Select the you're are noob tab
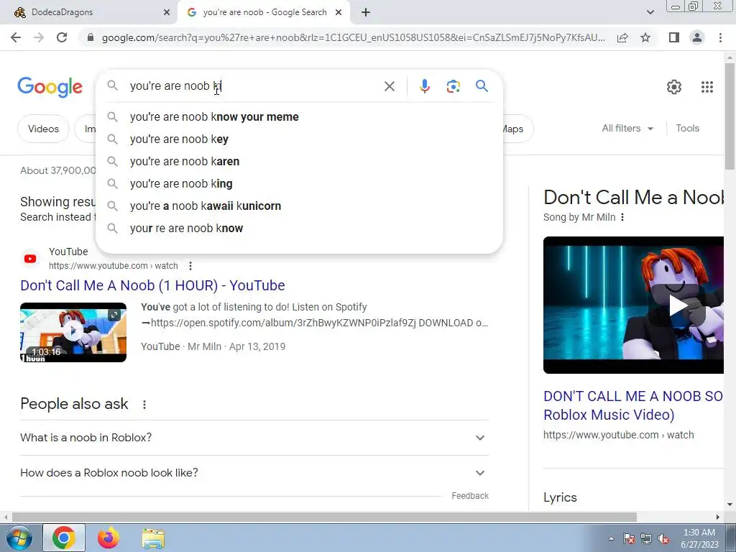The width and height of the screenshot is (736, 552). tap(264, 13)
